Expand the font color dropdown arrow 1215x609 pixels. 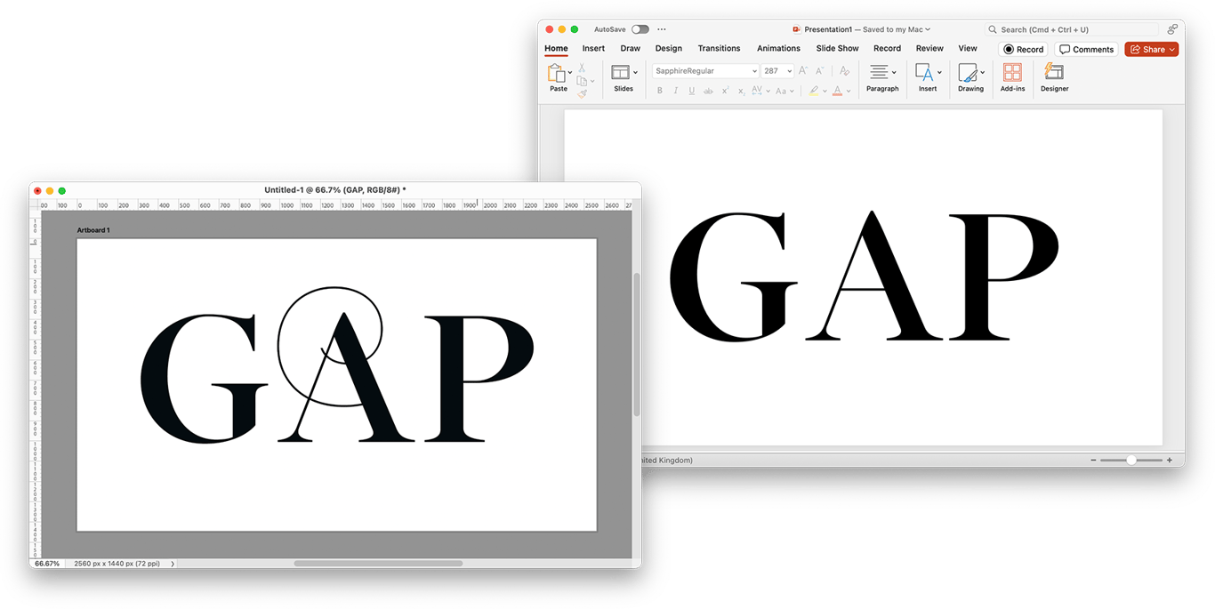point(849,92)
